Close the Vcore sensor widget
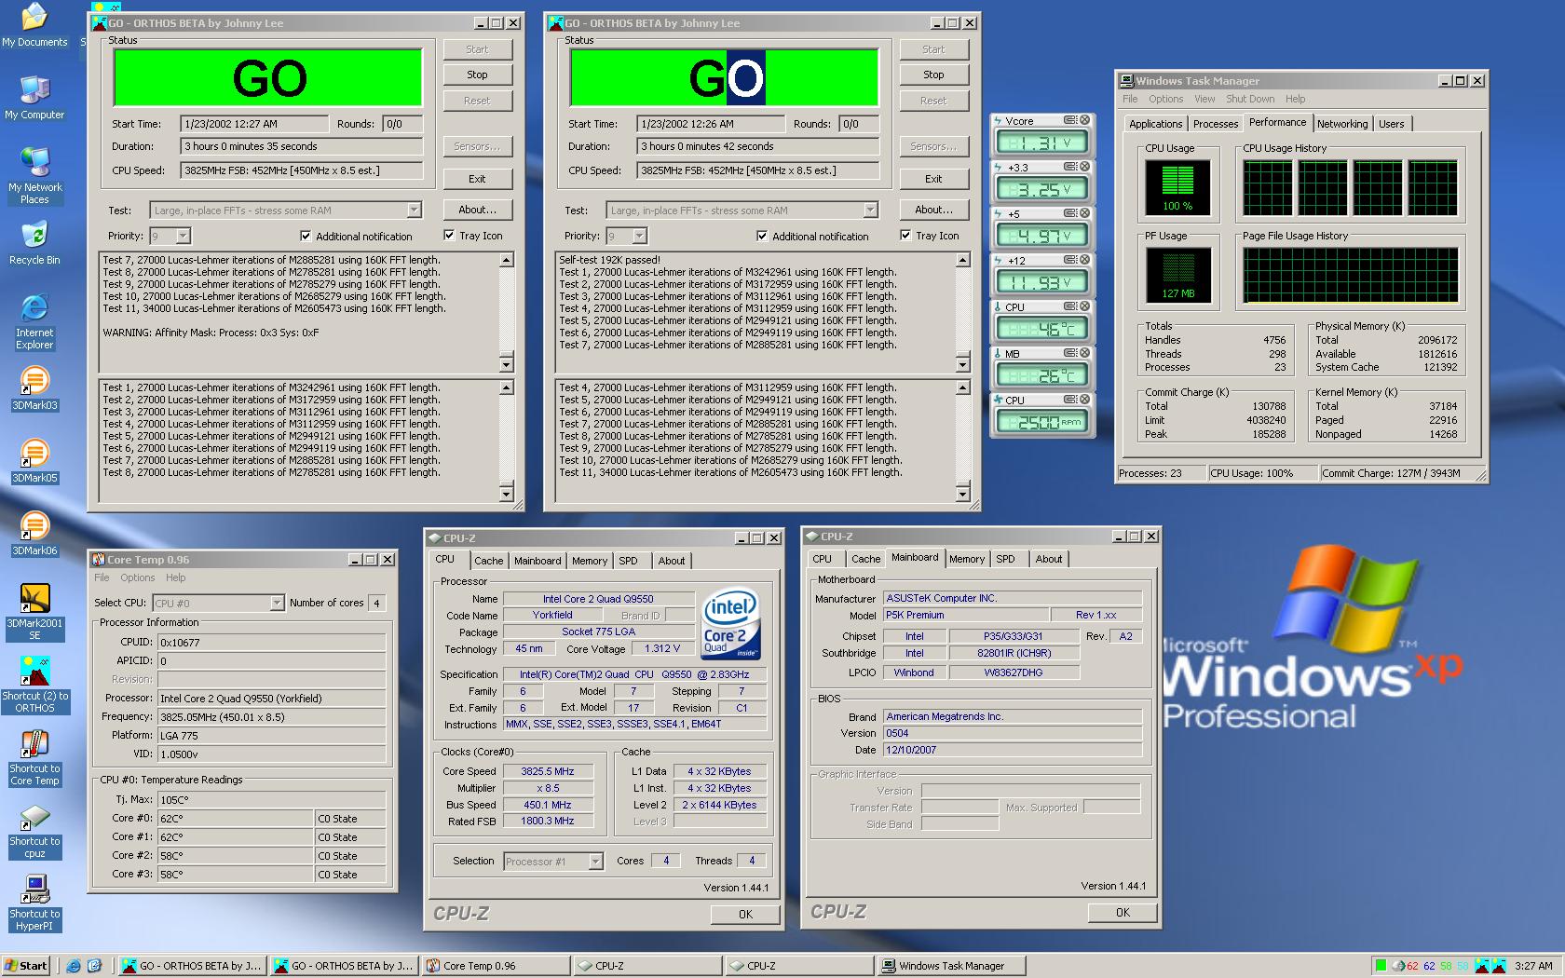This screenshot has width=1565, height=978. (1084, 120)
